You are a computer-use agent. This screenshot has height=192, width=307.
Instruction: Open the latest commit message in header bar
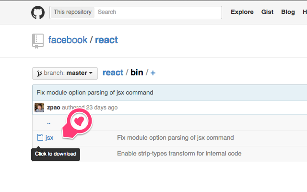[95, 92]
